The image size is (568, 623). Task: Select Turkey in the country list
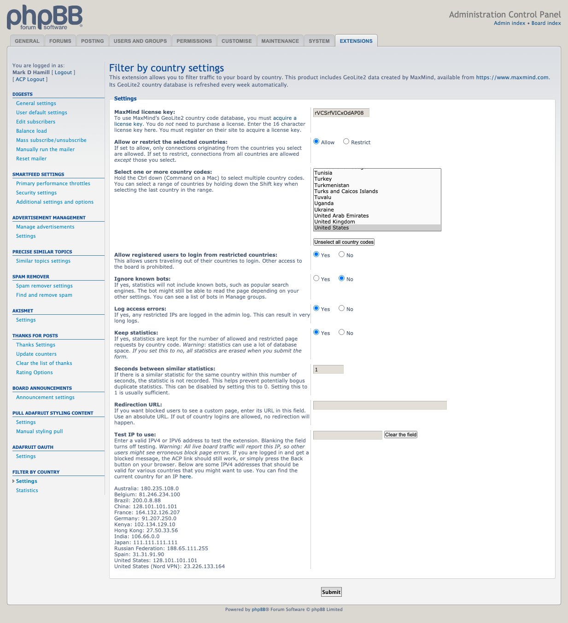point(377,179)
